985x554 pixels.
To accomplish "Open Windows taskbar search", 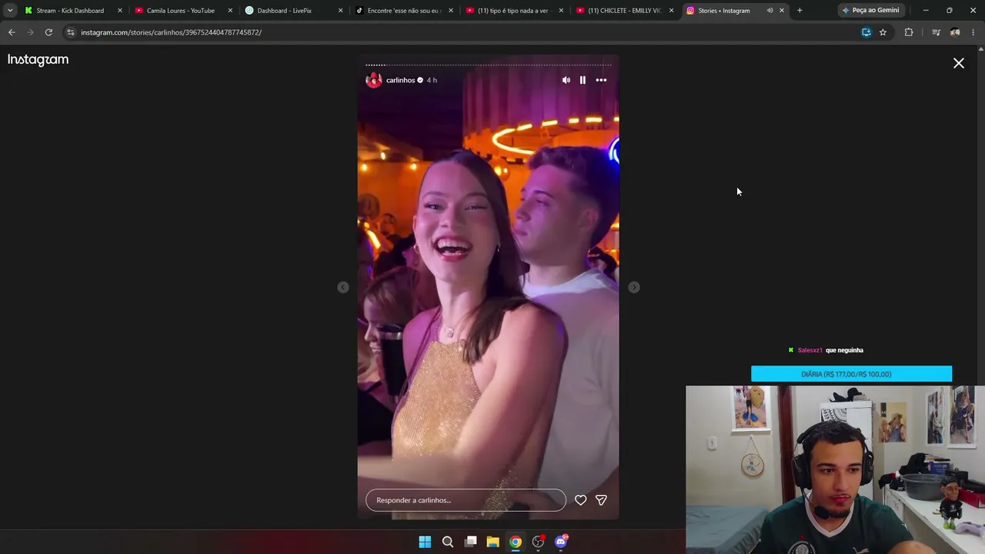I will tap(448, 542).
